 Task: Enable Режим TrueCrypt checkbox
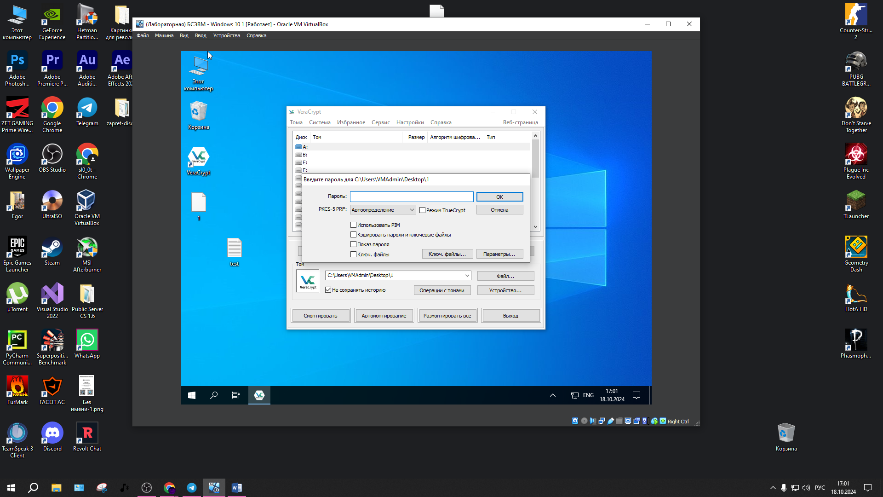pos(422,210)
